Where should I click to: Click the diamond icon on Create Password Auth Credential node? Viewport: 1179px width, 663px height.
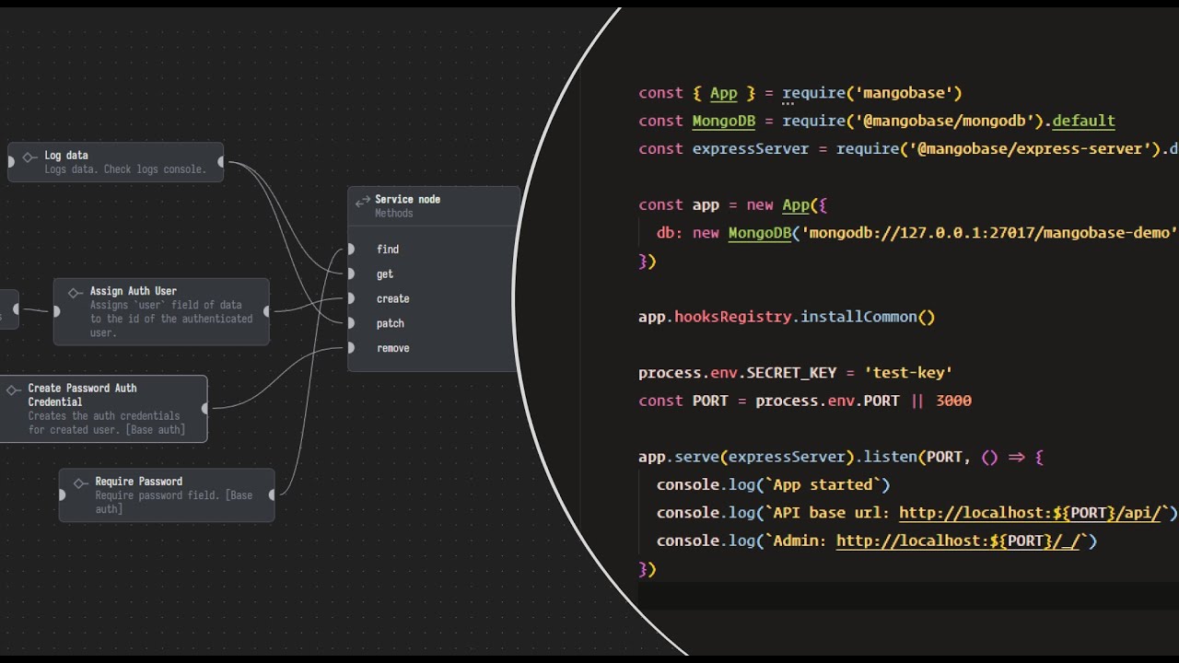13,390
